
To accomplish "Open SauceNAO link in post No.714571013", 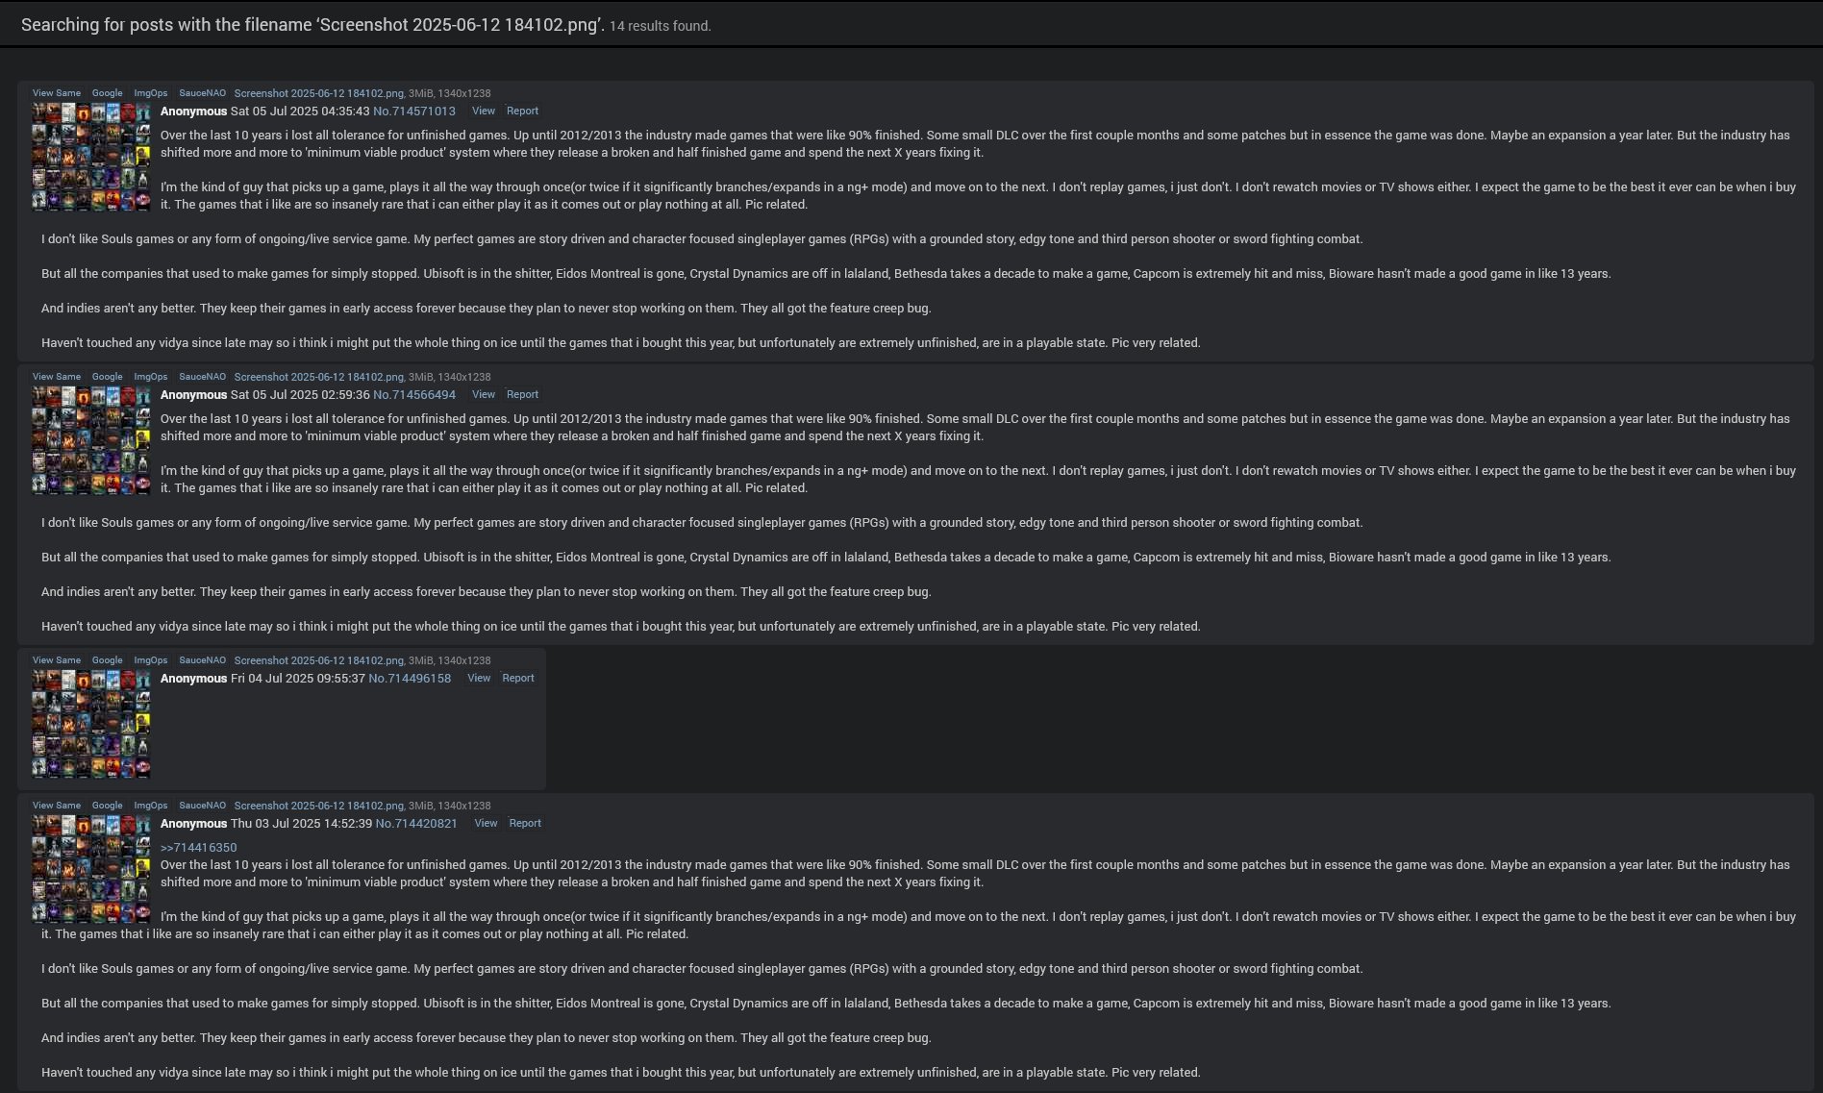I will pyautogui.click(x=203, y=93).
